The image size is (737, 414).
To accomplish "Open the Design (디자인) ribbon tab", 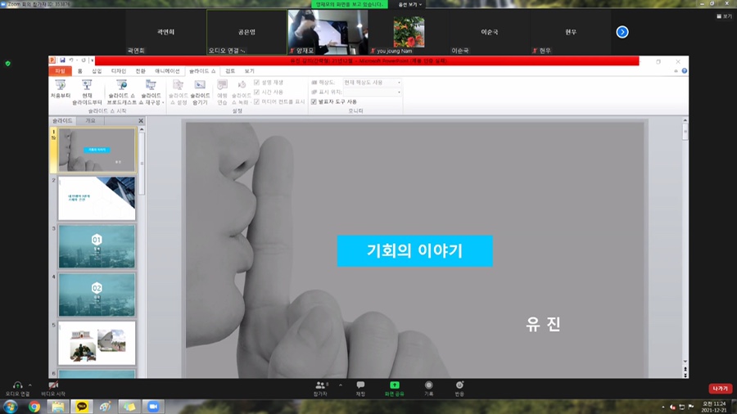I will click(119, 71).
